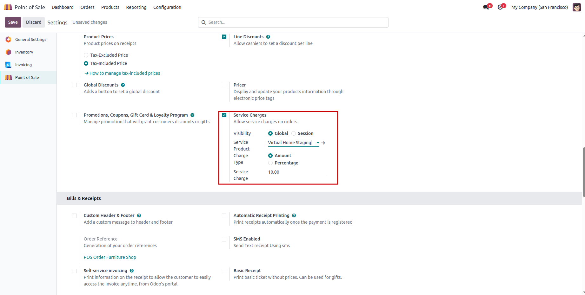The width and height of the screenshot is (585, 295).
Task: Expand the Service Product dropdown
Action: click(318, 143)
